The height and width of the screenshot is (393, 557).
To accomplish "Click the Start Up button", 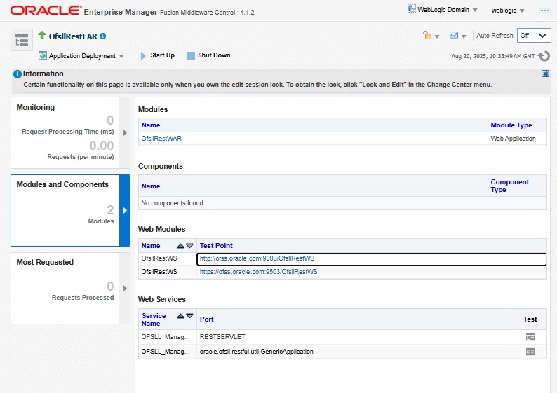I will click(158, 55).
